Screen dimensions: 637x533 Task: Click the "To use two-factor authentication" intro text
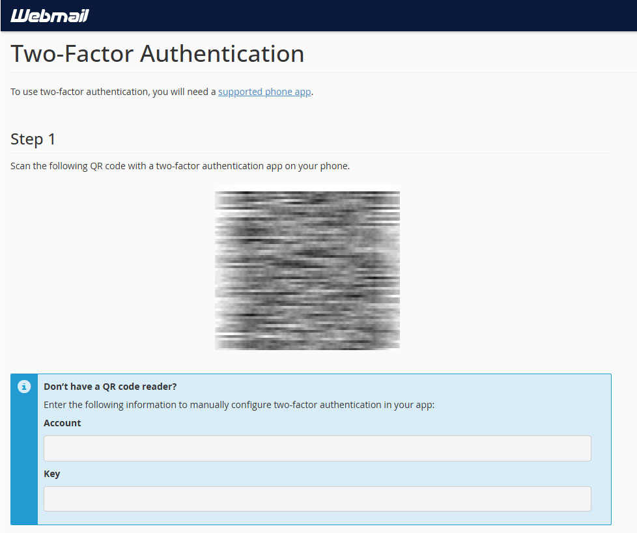click(113, 92)
